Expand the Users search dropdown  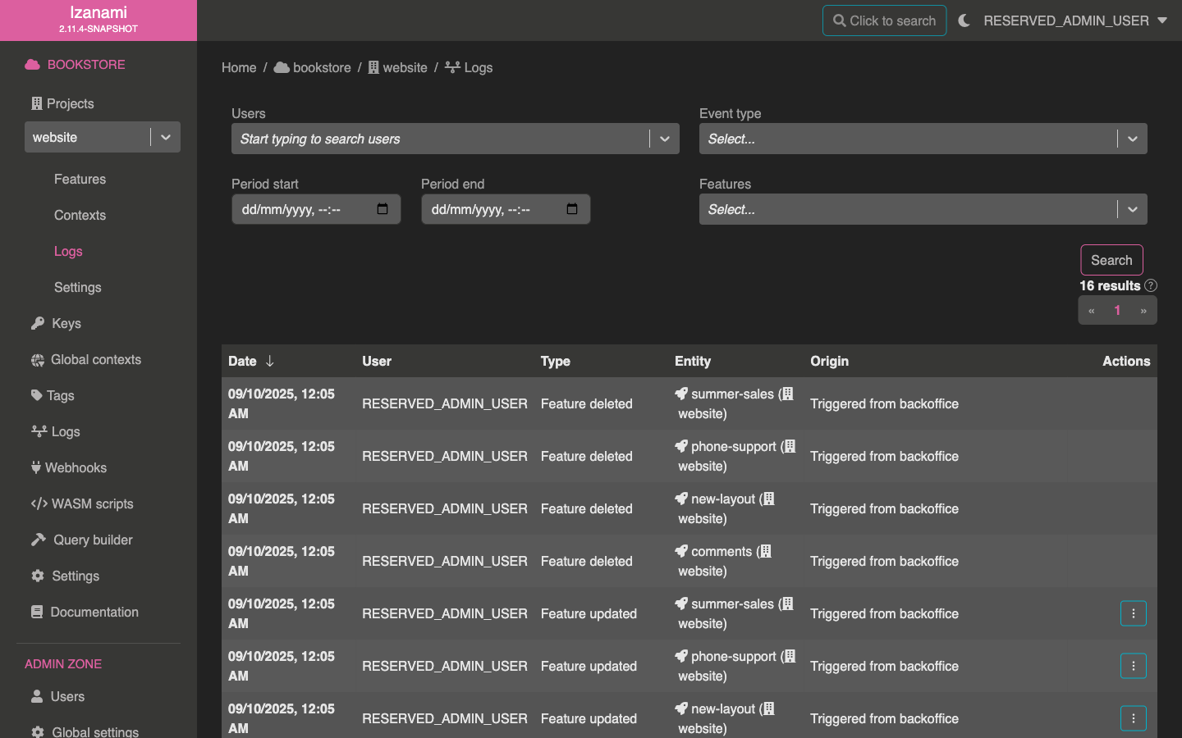point(664,139)
